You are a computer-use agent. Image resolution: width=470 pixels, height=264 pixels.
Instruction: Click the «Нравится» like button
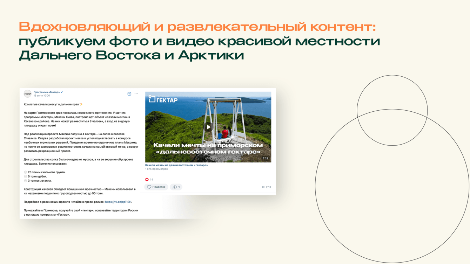point(156,187)
